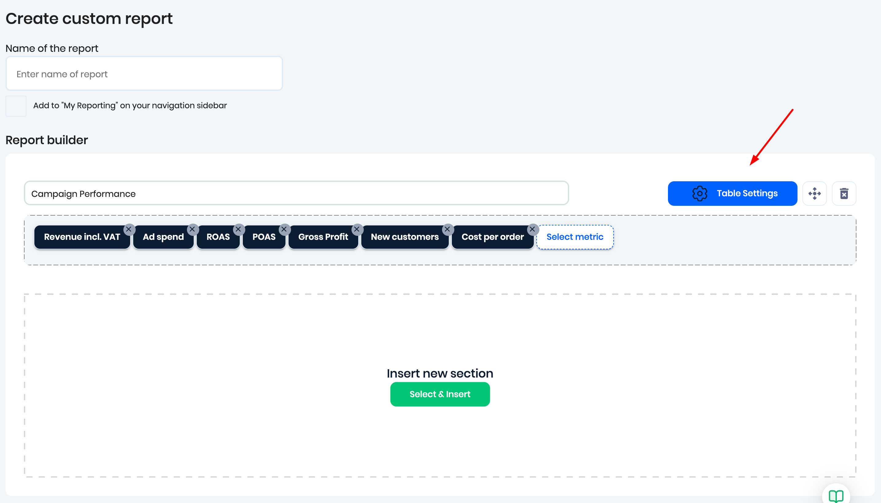Remove the Cost per order metric
The image size is (881, 503).
(532, 229)
